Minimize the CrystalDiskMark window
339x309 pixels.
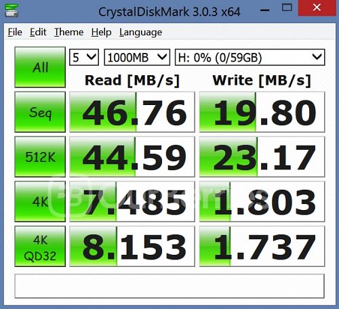(264, 10)
